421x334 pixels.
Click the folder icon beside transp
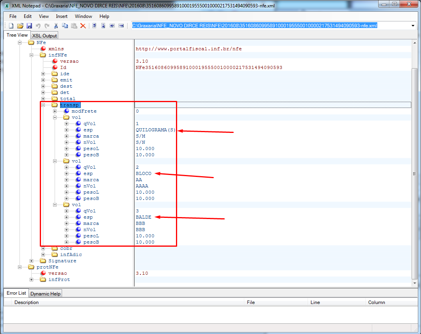click(55, 104)
